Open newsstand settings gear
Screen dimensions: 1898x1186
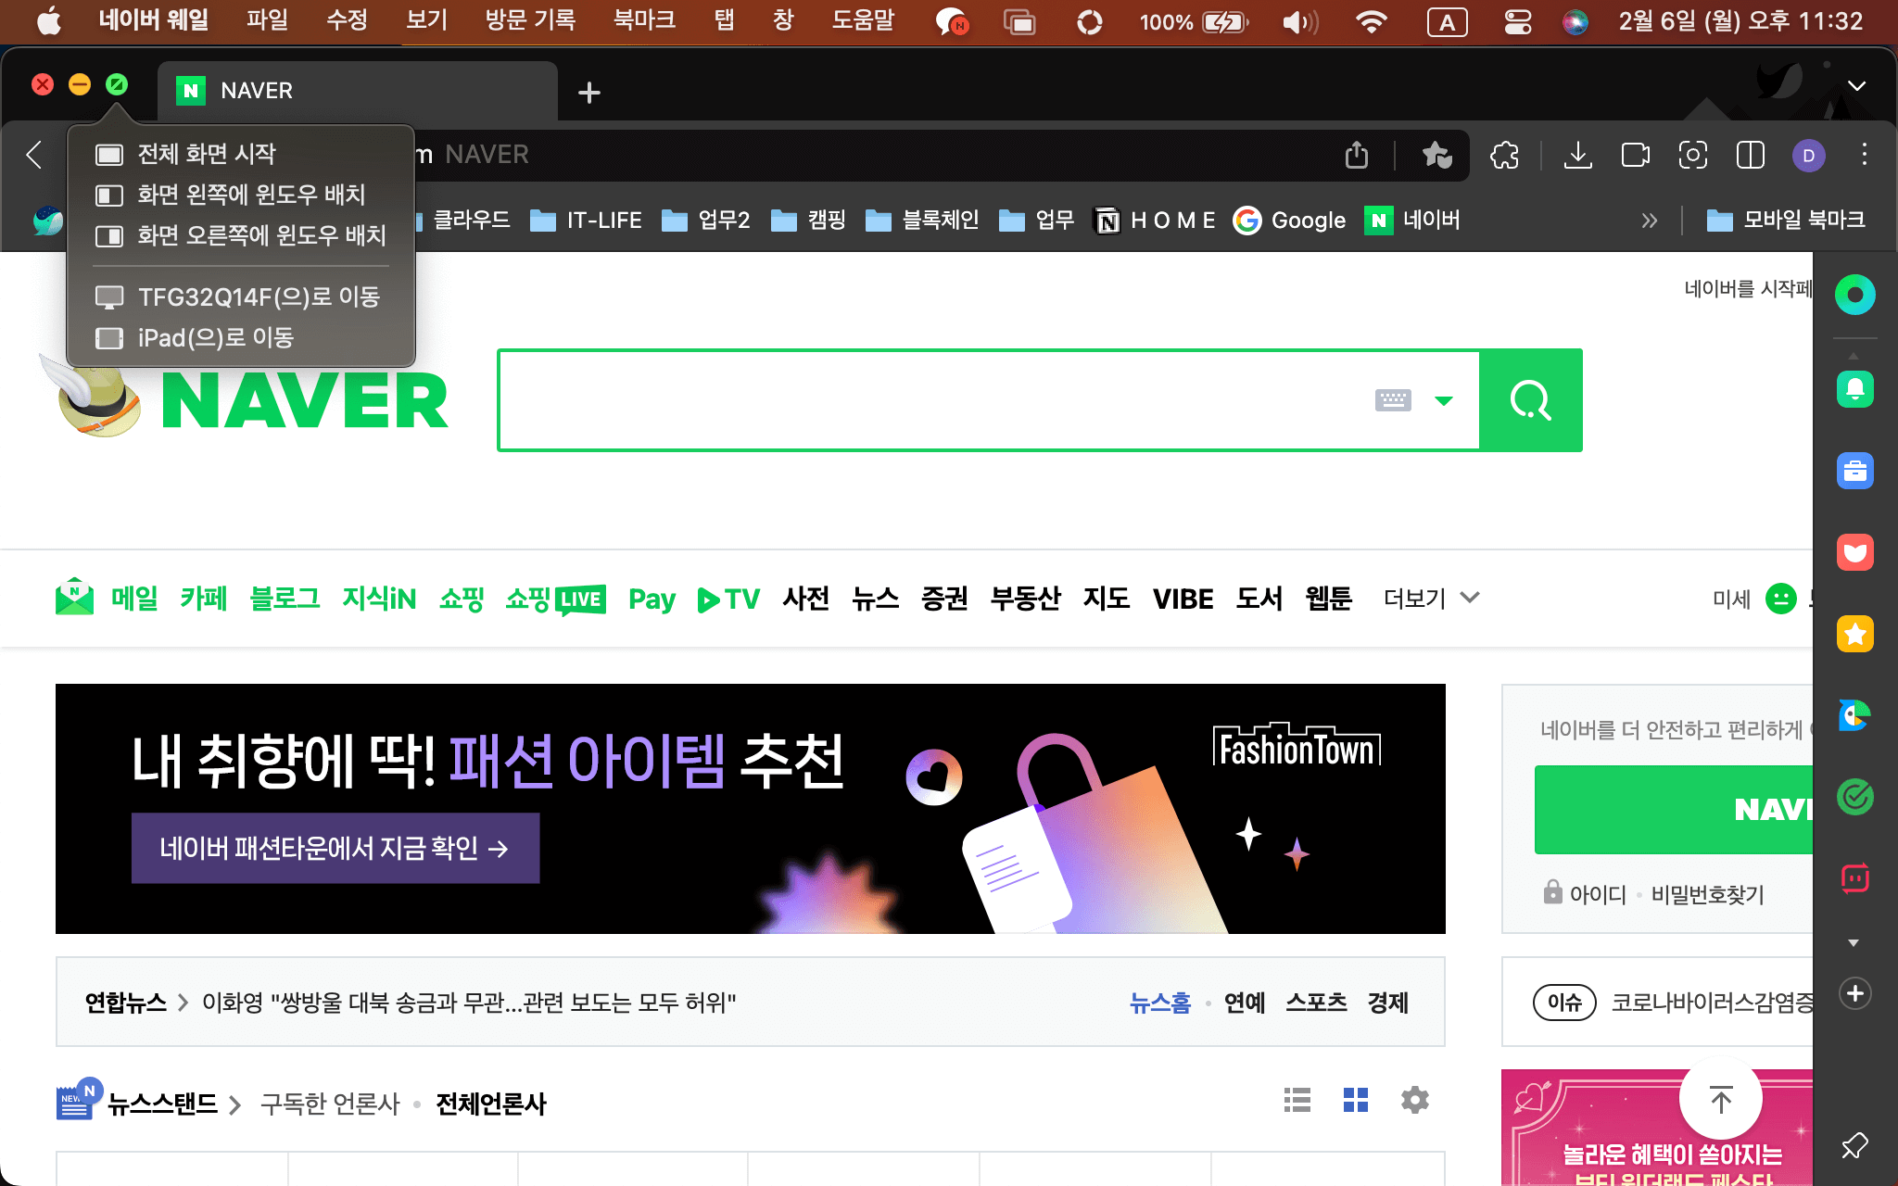coord(1414,1100)
